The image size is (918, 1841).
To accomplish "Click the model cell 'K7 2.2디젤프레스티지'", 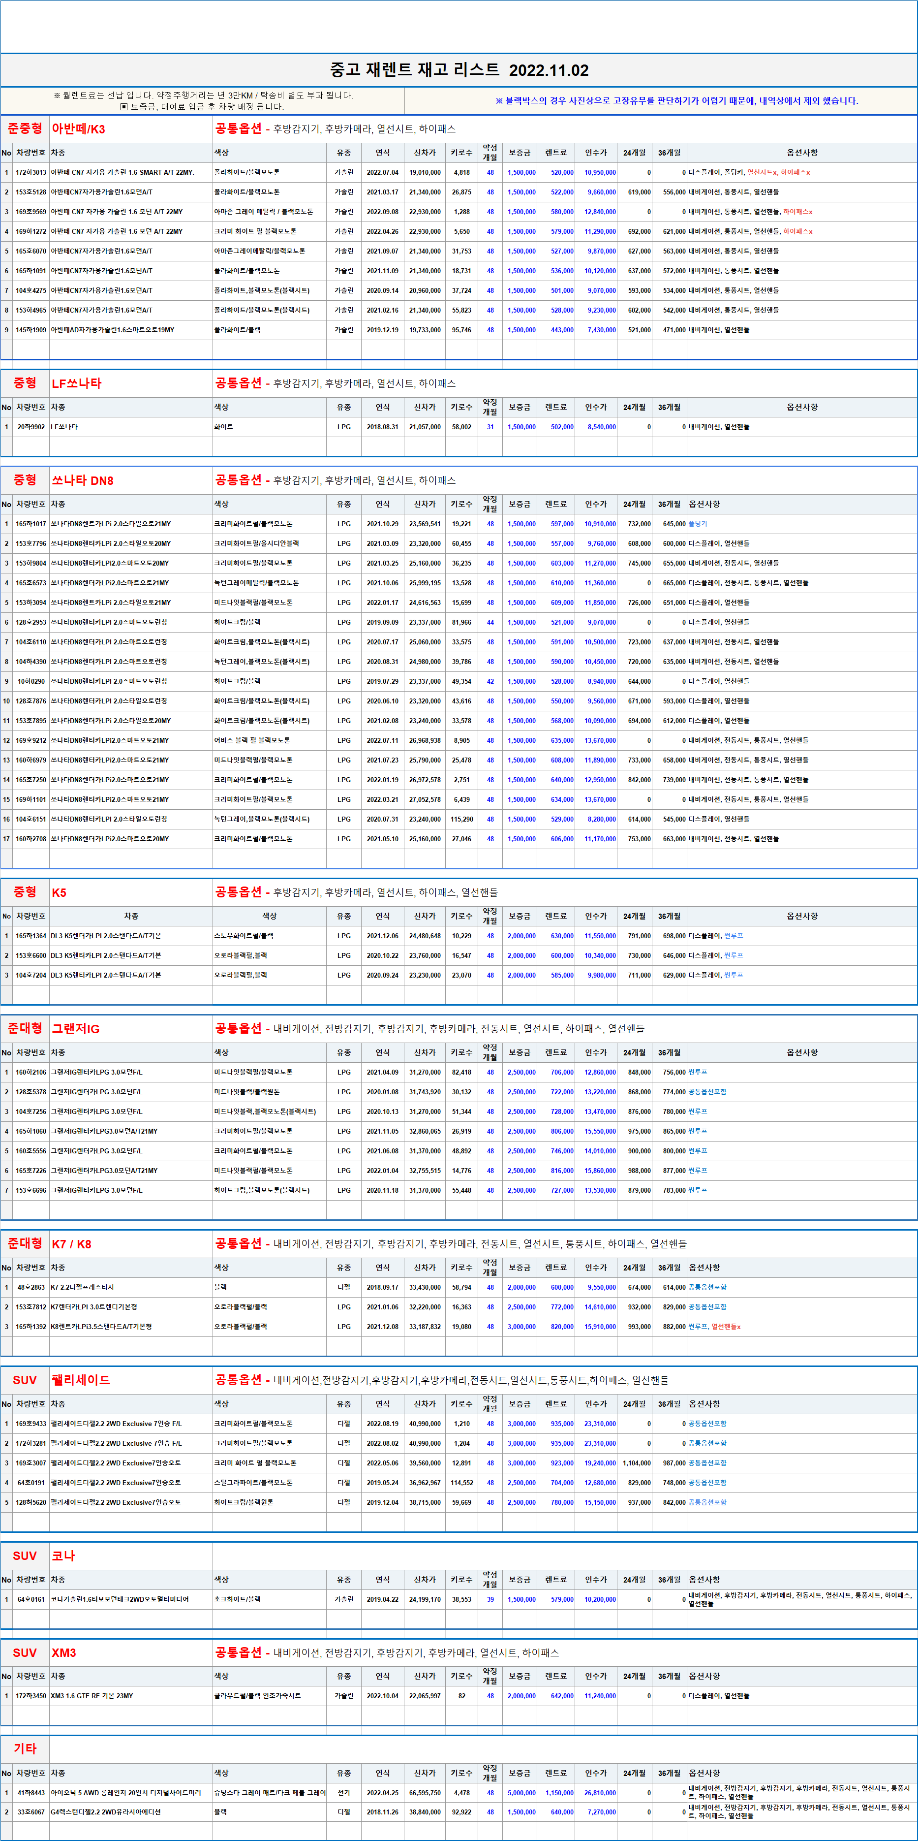I will pyautogui.click(x=82, y=1288).
